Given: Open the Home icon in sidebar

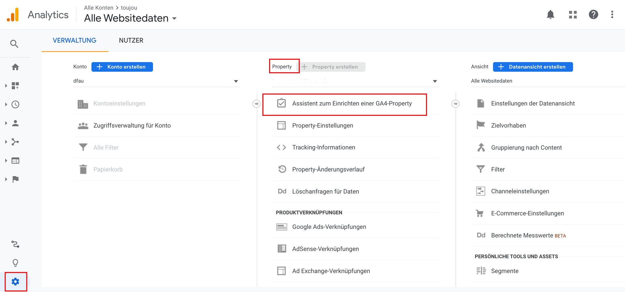Looking at the screenshot, I should tap(15, 67).
